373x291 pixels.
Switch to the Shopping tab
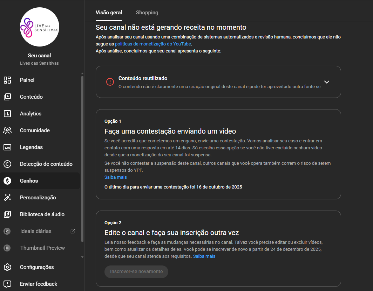(147, 13)
